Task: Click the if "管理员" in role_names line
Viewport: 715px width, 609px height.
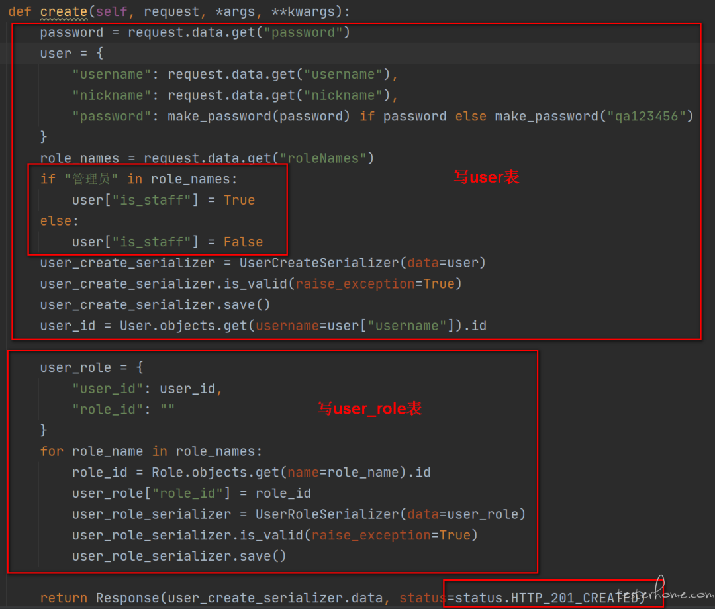Action: (138, 179)
